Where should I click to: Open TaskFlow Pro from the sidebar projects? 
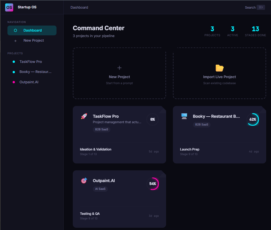(32, 62)
